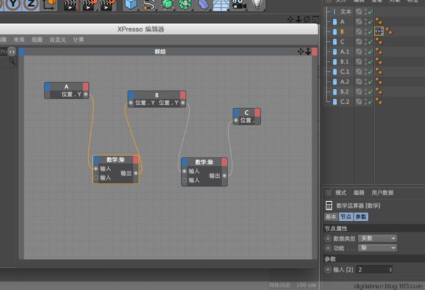Click the green subdivision generator icon
The width and height of the screenshot is (425, 290).
[x=167, y=5]
